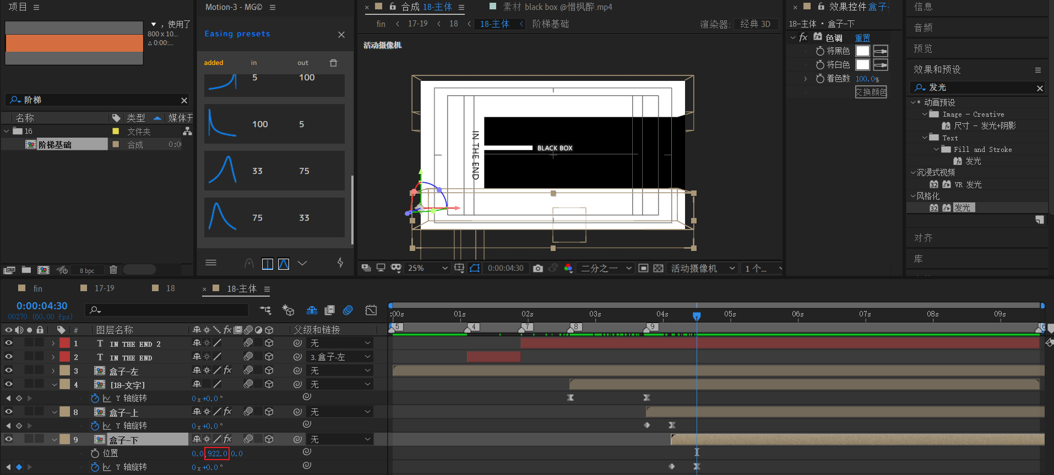Toggle transparency grid in viewer
The height and width of the screenshot is (475, 1054).
tap(658, 268)
